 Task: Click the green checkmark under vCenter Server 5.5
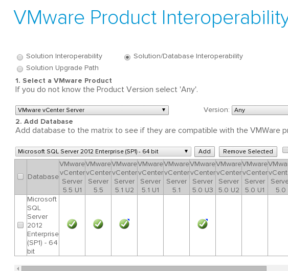click(x=98, y=224)
